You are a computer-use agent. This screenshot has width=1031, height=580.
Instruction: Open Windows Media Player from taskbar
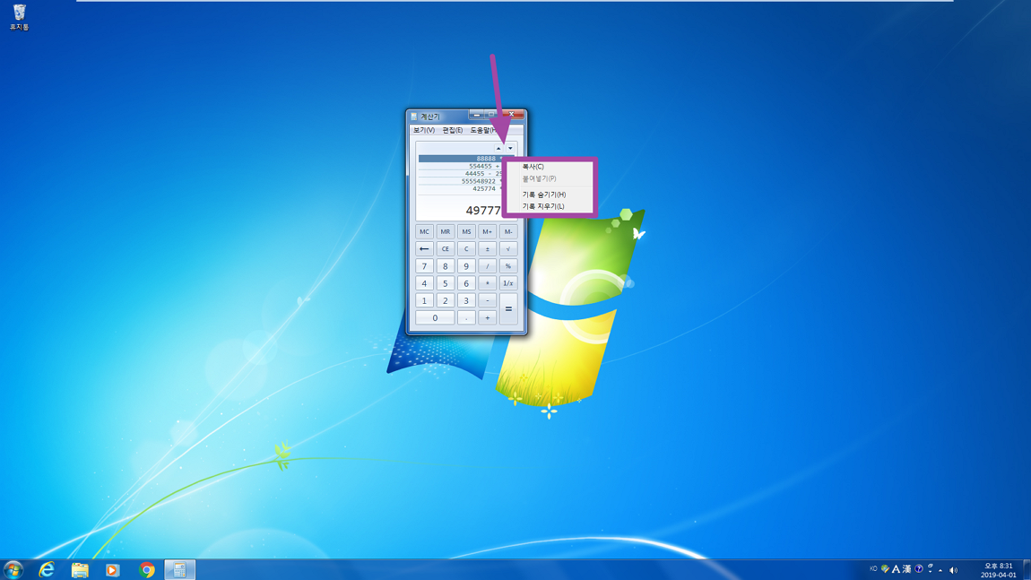tap(112, 569)
